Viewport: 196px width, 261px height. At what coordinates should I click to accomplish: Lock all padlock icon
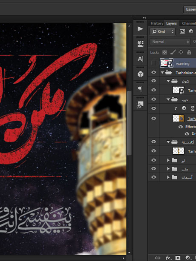point(189,52)
